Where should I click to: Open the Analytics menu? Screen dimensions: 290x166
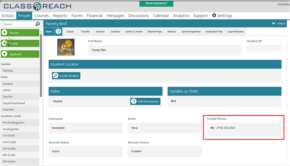pyautogui.click(x=181, y=16)
